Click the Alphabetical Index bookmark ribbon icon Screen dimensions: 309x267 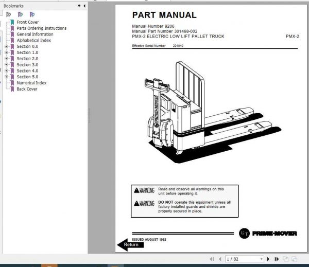click(12, 41)
